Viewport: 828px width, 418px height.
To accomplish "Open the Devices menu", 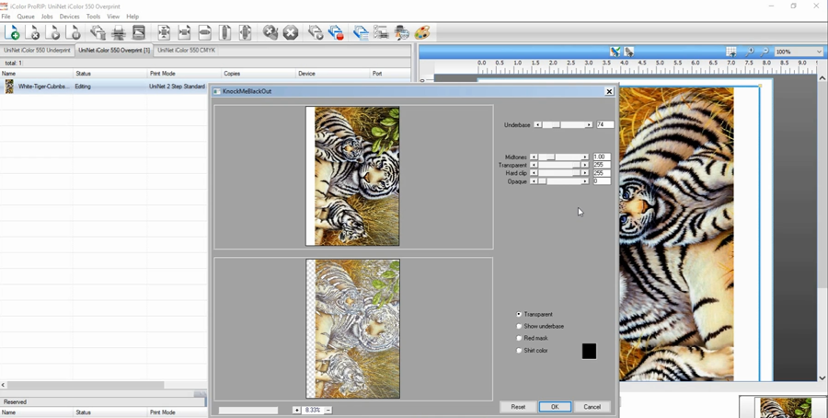I will [69, 17].
